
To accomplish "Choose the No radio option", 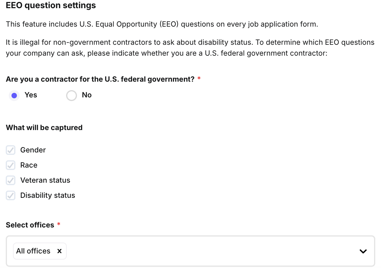I will point(72,96).
